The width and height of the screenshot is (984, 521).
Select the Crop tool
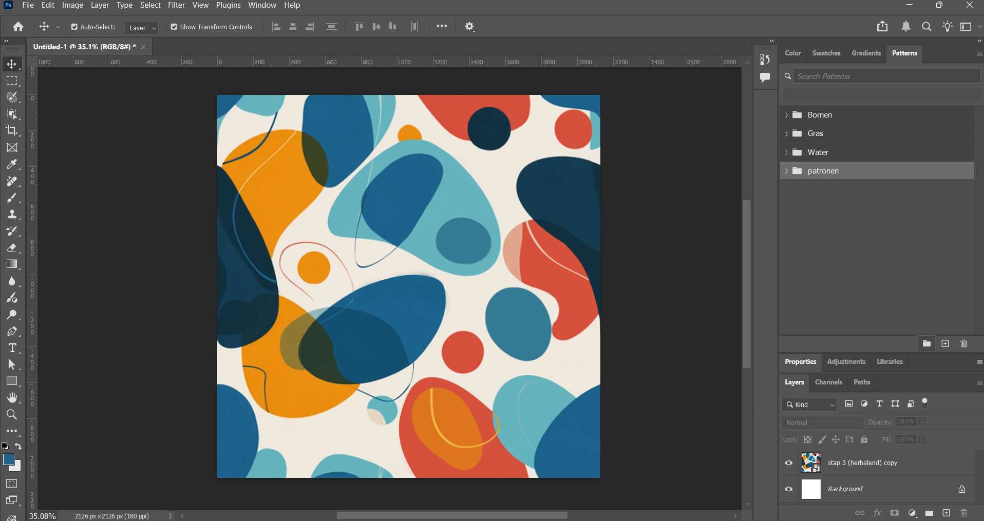tap(11, 130)
